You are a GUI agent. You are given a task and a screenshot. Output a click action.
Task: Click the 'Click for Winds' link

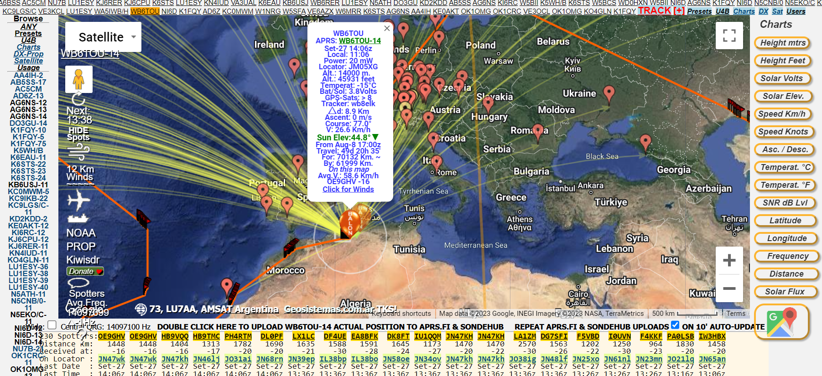[x=348, y=190]
